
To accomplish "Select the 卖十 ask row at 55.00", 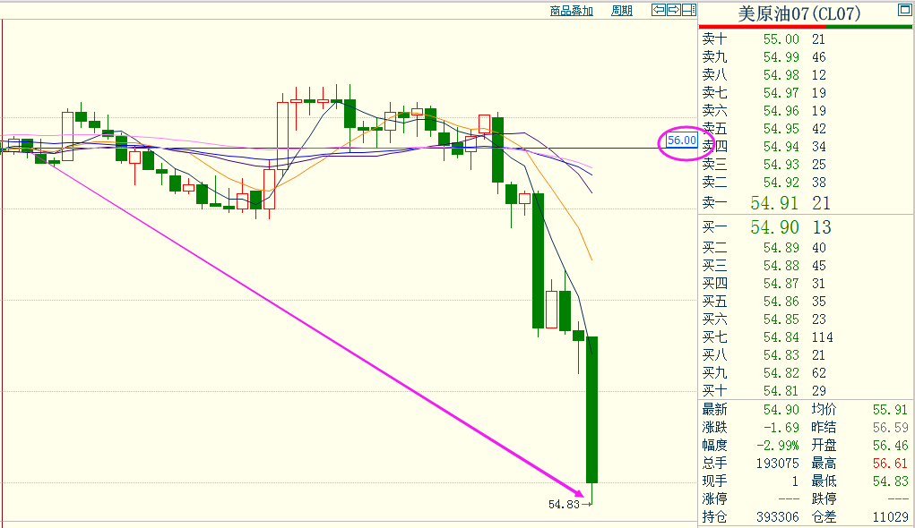I will click(806, 39).
